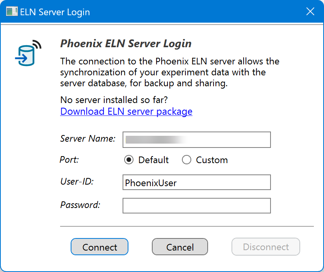Viewport: 324px width, 272px height.
Task: Click the ELN Server Login window title
Action: (x=55, y=12)
